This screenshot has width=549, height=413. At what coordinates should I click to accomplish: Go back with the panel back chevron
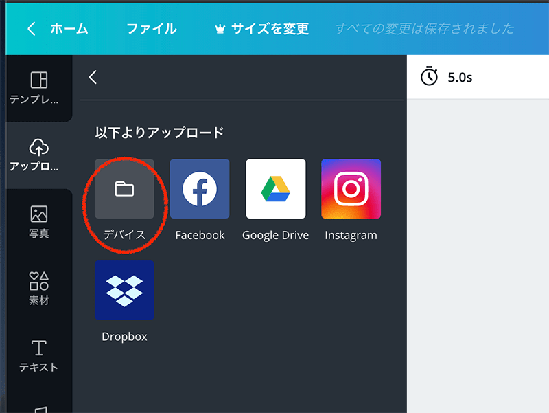(93, 77)
